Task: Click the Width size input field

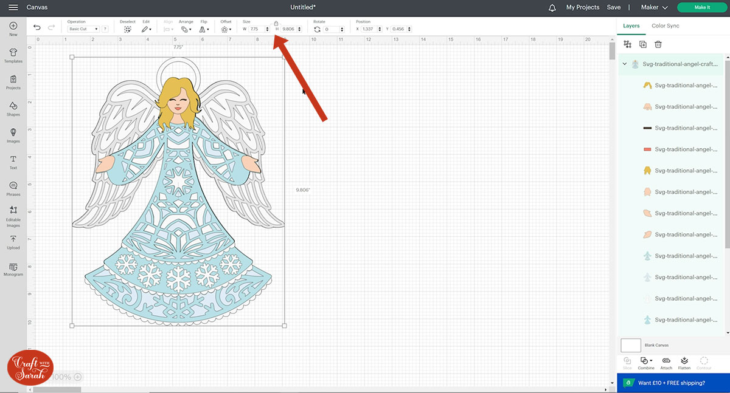Action: [256, 29]
